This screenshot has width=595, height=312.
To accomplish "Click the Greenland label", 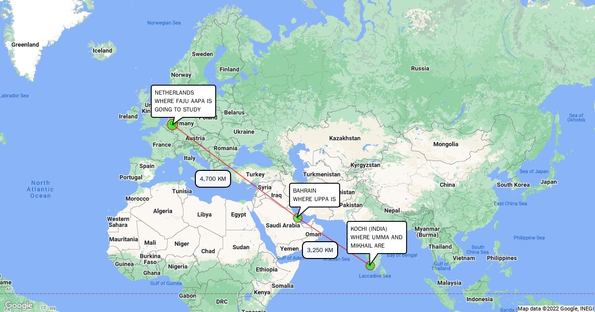I will coord(25,45).
